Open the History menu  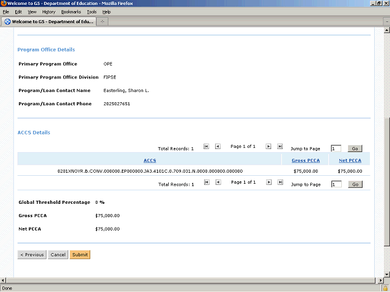49,12
